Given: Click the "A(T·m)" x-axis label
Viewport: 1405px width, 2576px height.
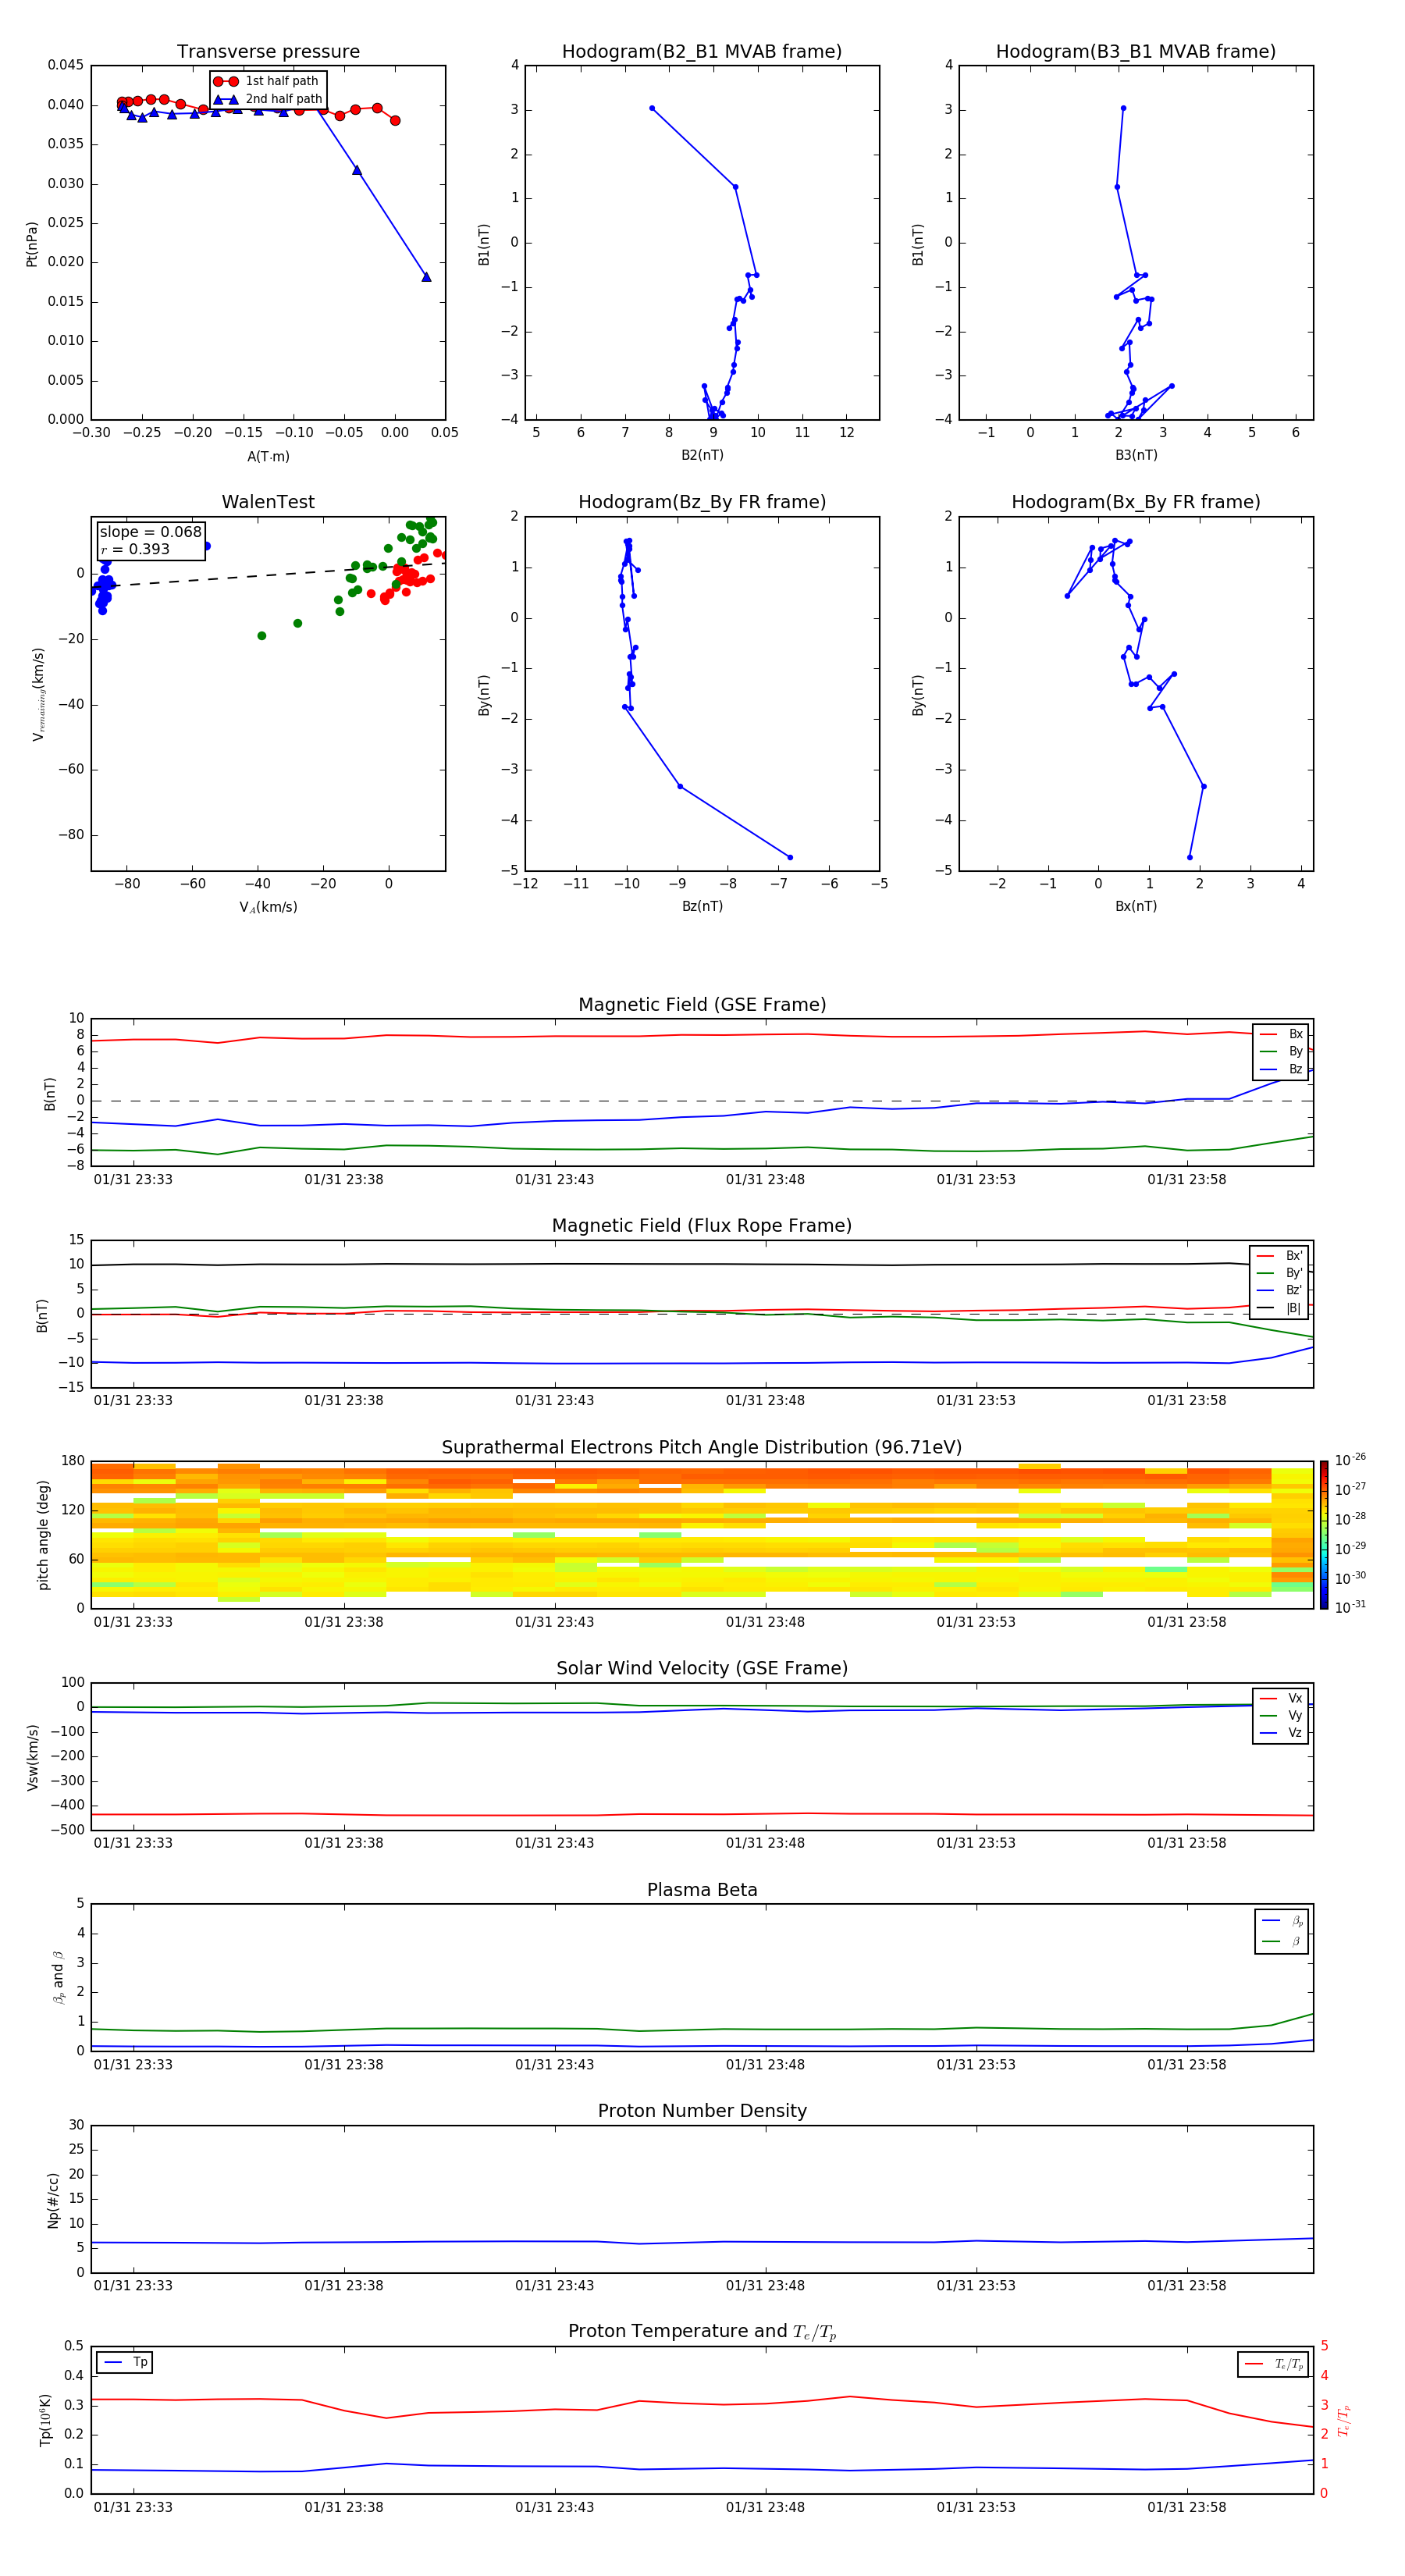Looking at the screenshot, I should pyautogui.click(x=268, y=457).
